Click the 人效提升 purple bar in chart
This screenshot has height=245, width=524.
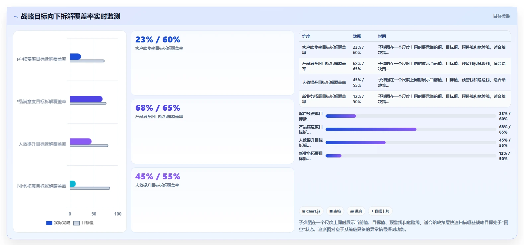[81, 141]
